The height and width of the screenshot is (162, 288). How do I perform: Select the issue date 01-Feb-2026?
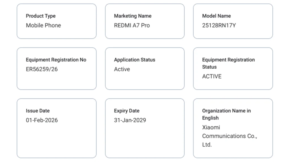(42, 120)
